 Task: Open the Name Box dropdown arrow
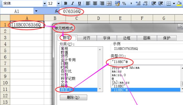pyautogui.click(x=36, y=11)
